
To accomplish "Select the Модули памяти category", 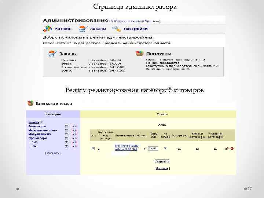I will pos(40,134).
